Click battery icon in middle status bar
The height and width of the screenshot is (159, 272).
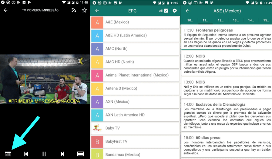[168, 3]
